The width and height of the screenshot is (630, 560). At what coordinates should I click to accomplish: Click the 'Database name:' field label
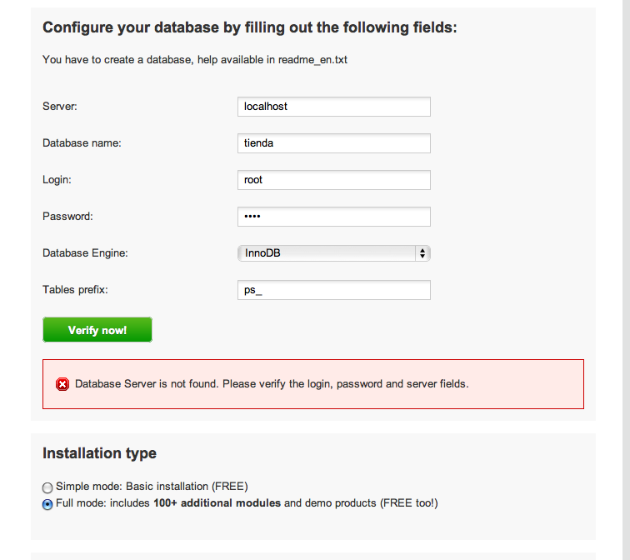[82, 143]
